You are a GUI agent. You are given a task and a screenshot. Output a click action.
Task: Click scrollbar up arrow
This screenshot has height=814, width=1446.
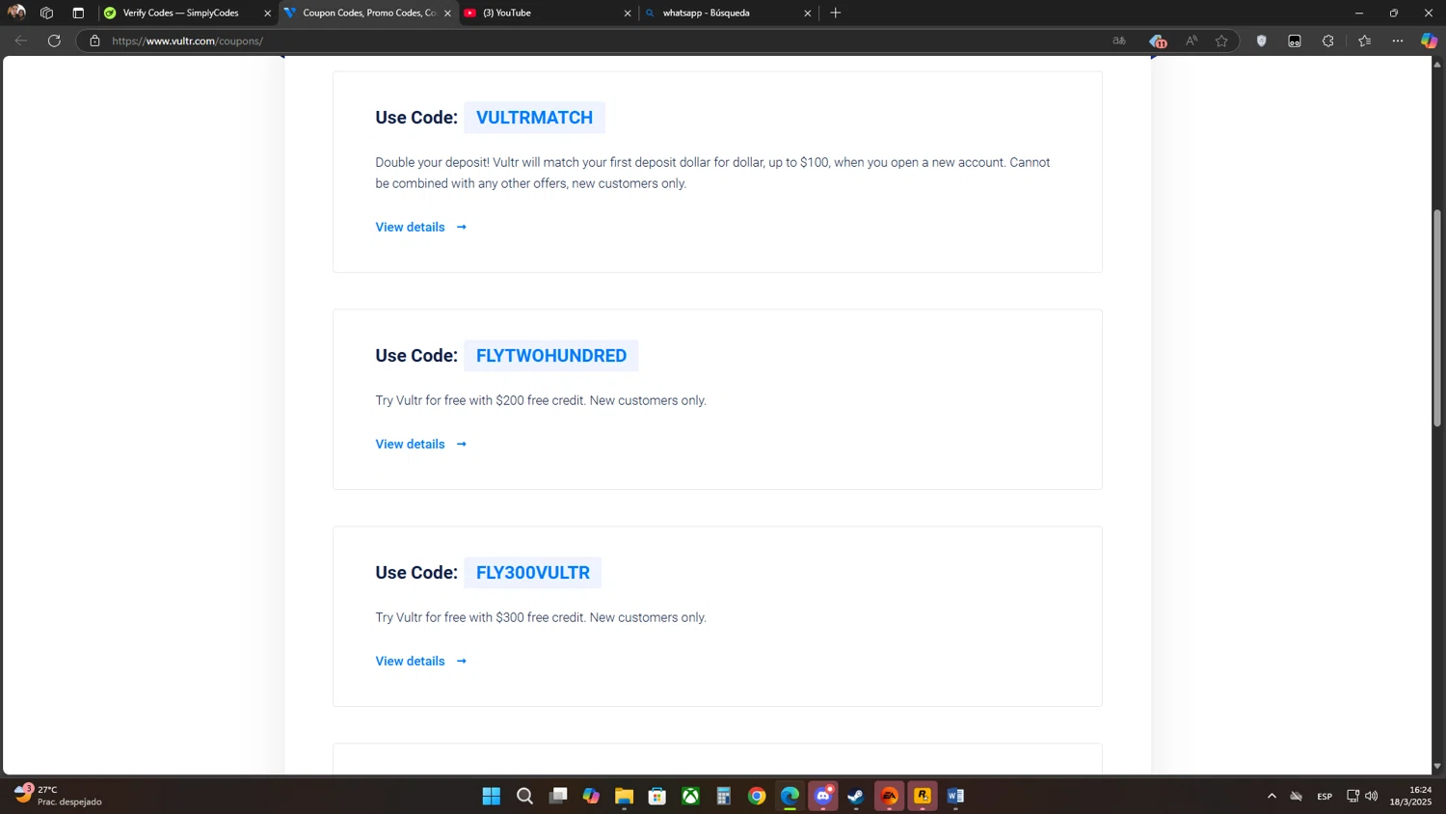[1436, 64]
